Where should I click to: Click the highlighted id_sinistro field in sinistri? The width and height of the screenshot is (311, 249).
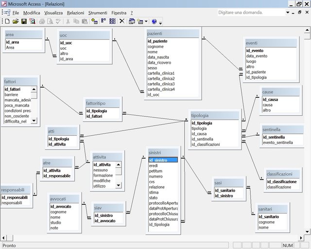[x=163, y=160]
